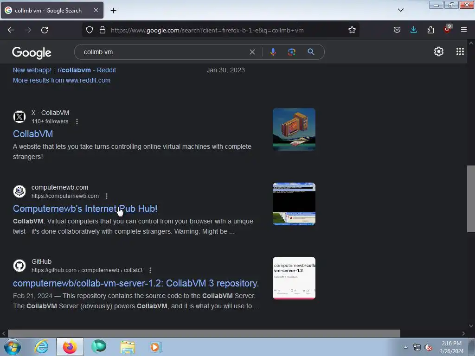Viewport: 475px width, 356px height.
Task: Go back to the previous page
Action: pyautogui.click(x=11, y=30)
